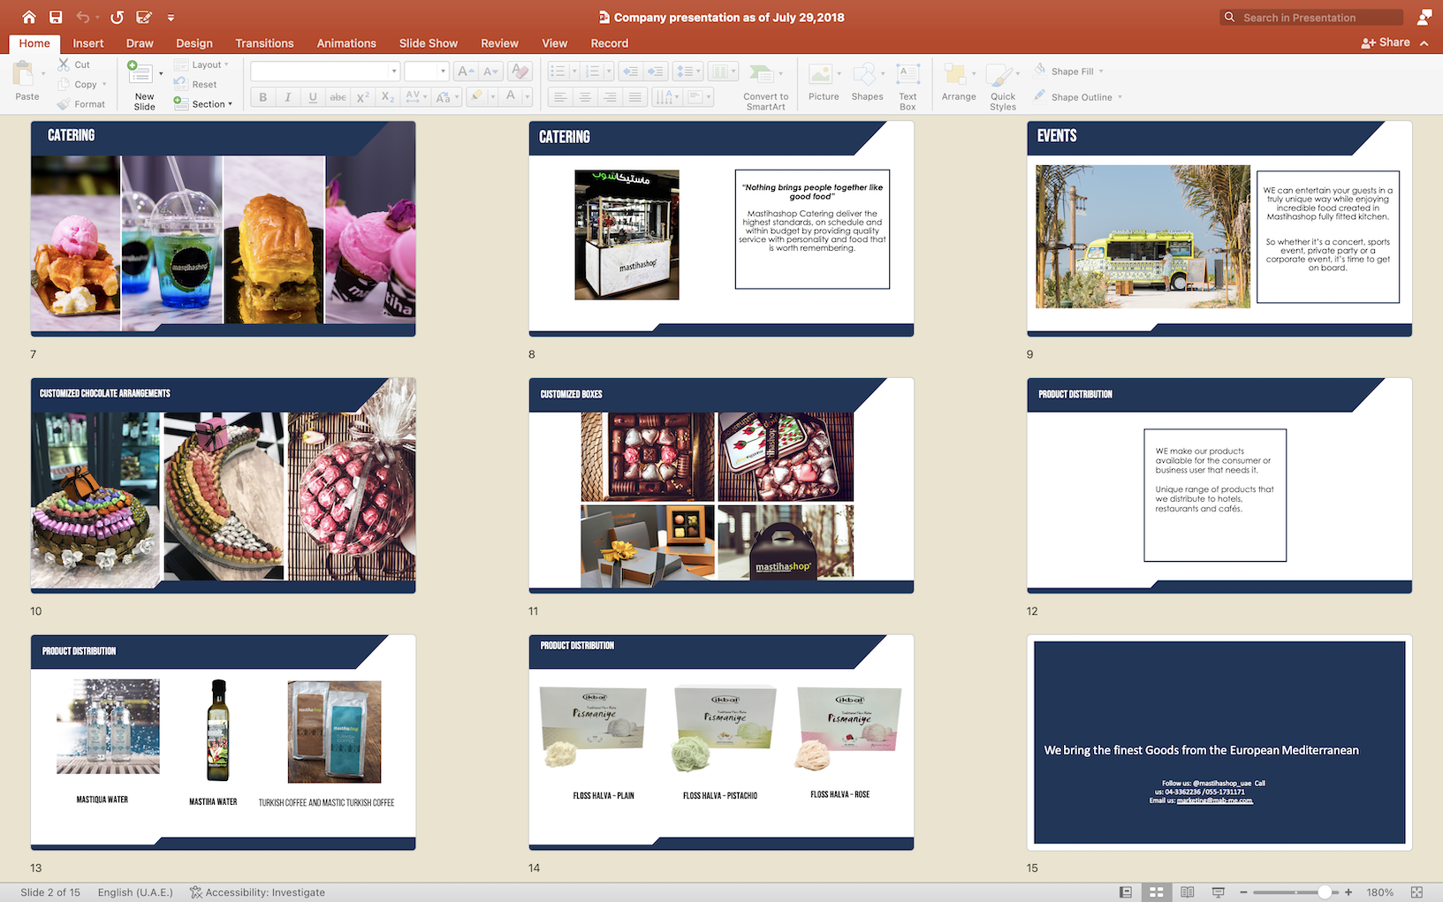This screenshot has width=1443, height=902.
Task: Open the Transitions tab
Action: 264,43
